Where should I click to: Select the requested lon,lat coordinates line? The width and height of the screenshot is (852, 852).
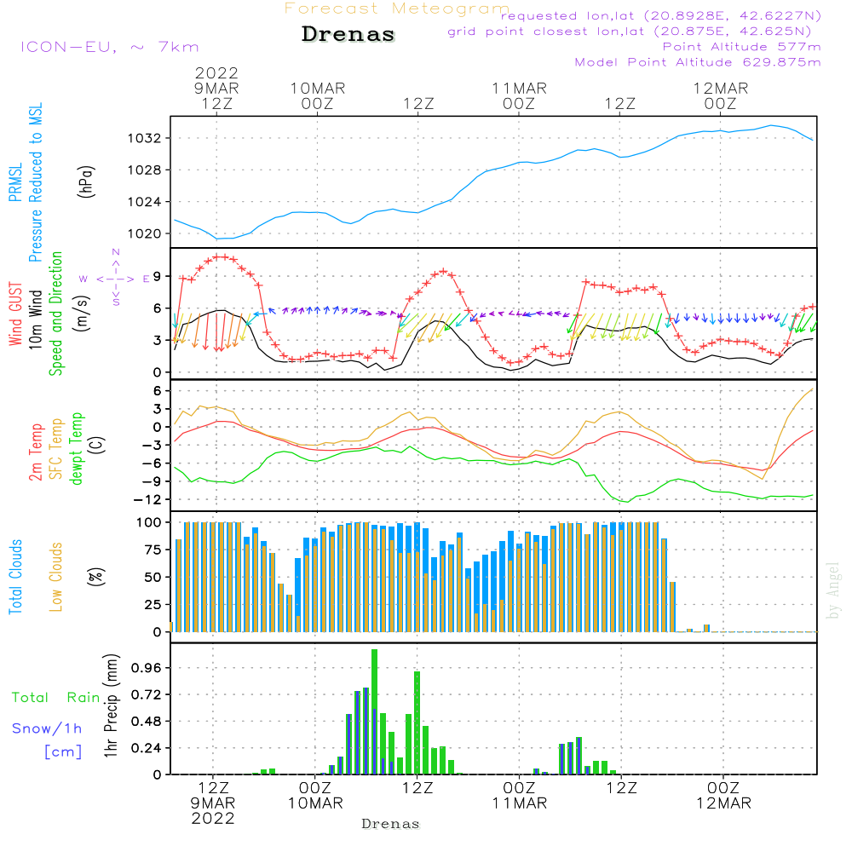[661, 15]
